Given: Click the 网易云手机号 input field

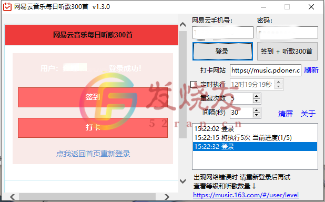Looking at the screenshot, I should 222,33.
